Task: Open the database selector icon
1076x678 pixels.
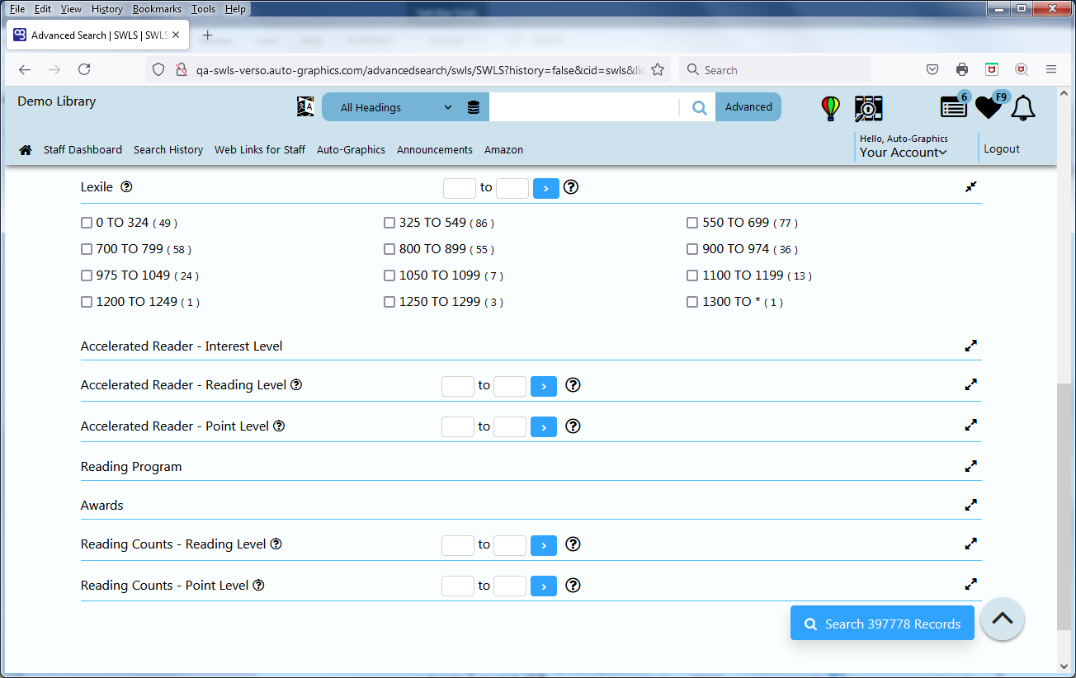Action: point(474,107)
